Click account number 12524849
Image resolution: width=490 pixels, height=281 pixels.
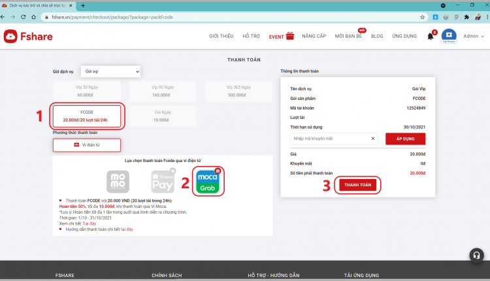pyautogui.click(x=416, y=108)
